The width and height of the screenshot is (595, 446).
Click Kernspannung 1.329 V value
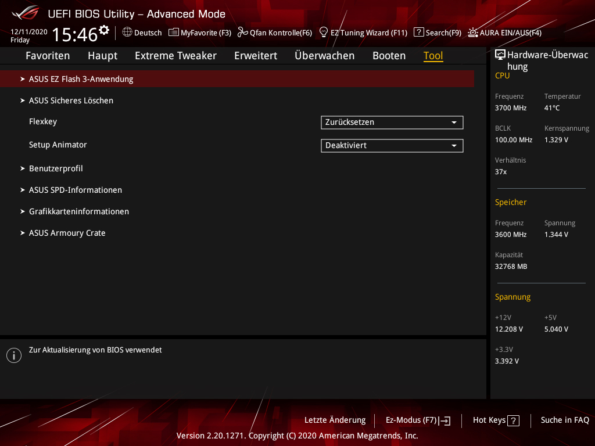click(x=556, y=140)
